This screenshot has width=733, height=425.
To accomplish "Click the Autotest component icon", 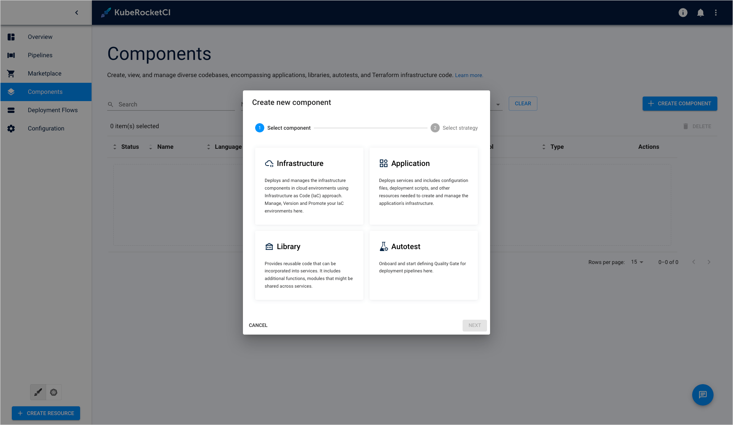I will tap(383, 246).
